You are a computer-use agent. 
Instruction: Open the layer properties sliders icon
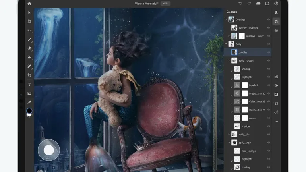(x=276, y=31)
